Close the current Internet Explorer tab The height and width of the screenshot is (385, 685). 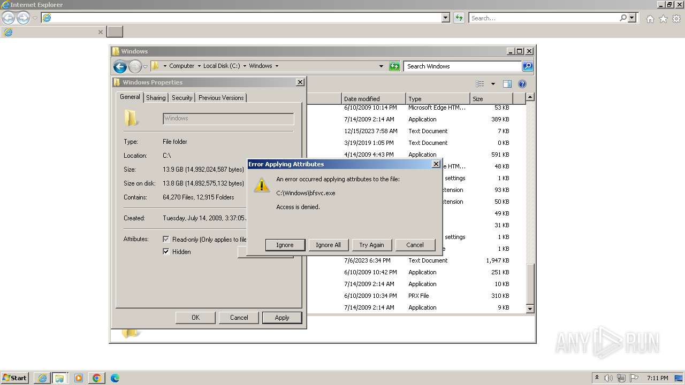(x=100, y=32)
